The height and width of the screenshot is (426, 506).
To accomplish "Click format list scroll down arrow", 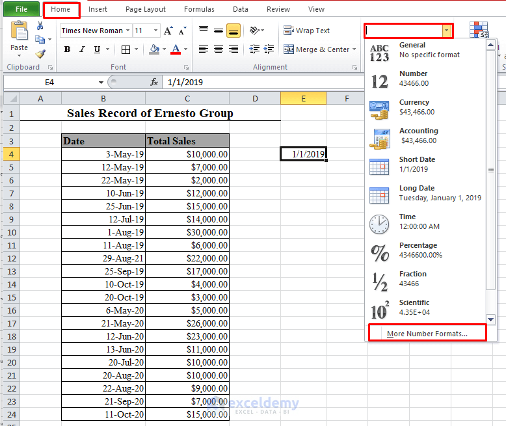I will 491,319.
